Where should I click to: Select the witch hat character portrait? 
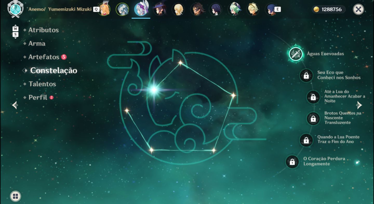click(x=160, y=9)
